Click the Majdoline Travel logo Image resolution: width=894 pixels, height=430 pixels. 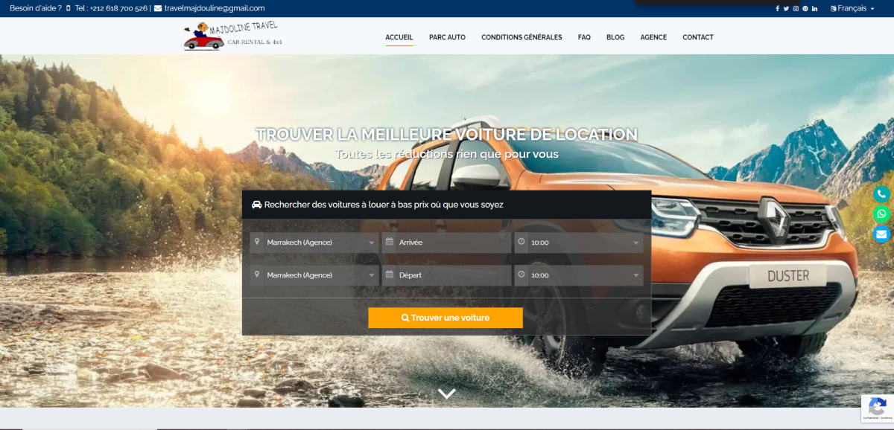[x=232, y=36]
